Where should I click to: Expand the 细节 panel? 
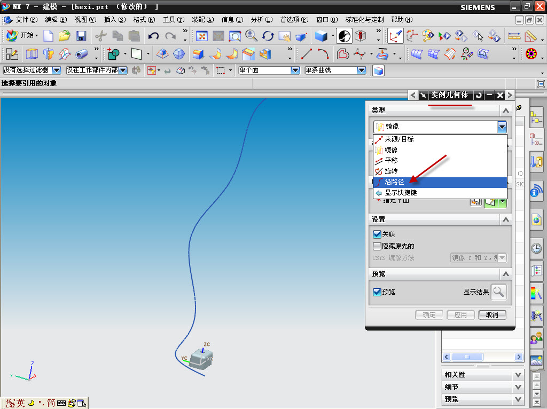tap(518, 387)
